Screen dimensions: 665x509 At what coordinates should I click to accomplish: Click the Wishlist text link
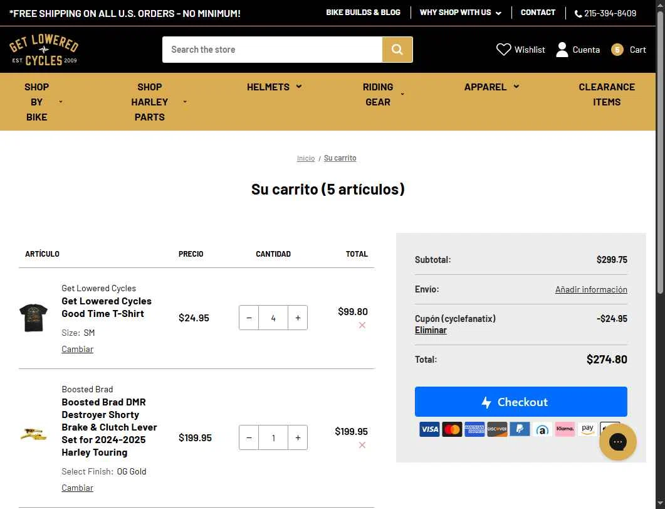[530, 50]
